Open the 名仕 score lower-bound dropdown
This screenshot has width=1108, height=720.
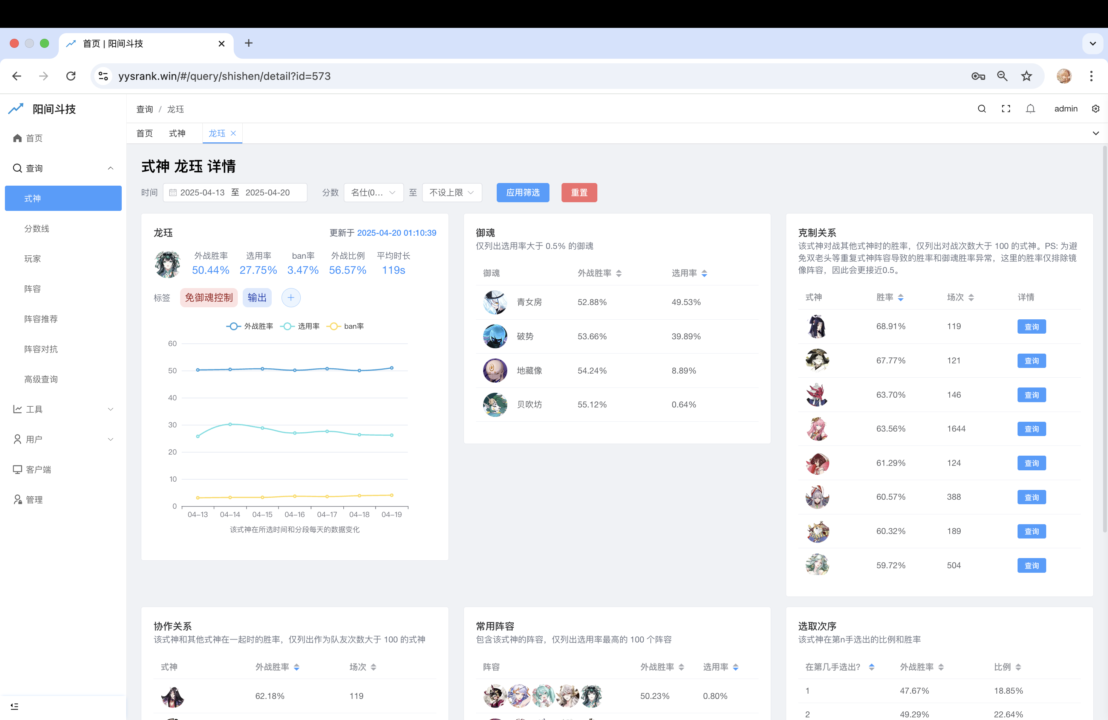(x=373, y=192)
